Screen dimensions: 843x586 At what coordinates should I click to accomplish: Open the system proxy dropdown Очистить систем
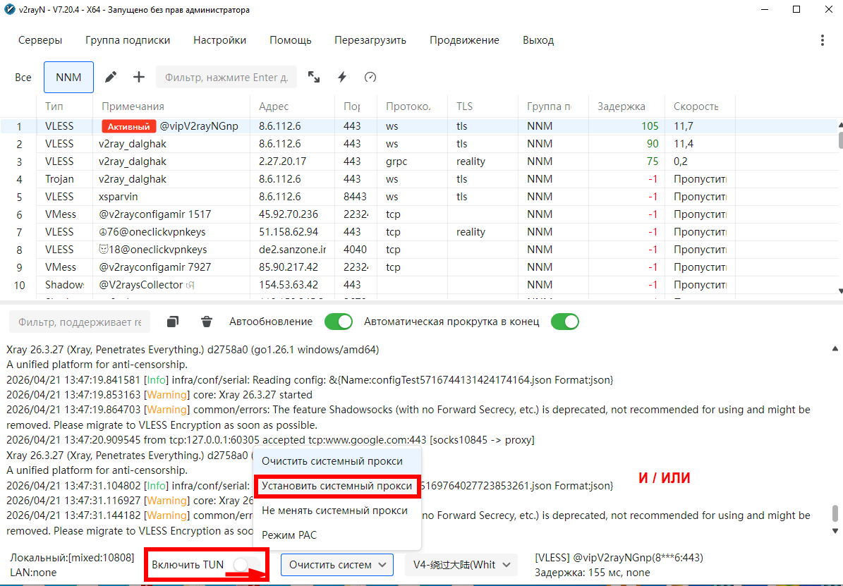coord(336,564)
